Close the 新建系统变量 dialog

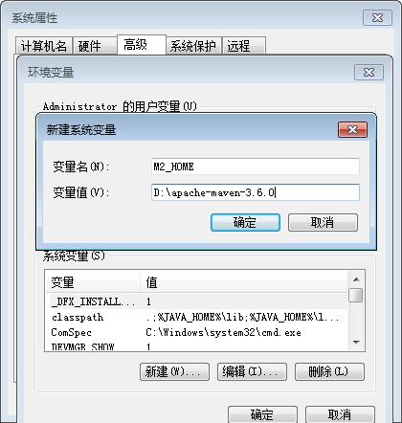pyautogui.click(x=352, y=130)
